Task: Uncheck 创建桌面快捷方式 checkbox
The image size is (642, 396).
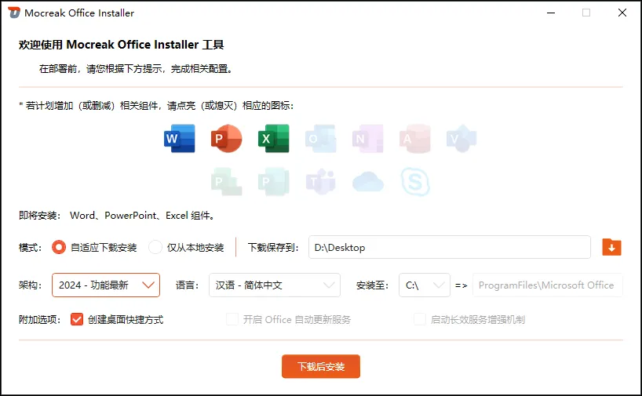Action: [77, 319]
